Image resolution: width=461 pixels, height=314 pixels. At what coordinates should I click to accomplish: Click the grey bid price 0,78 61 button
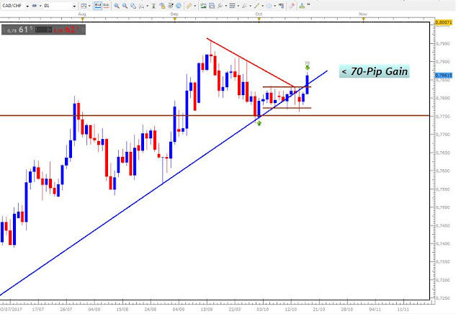(19, 30)
